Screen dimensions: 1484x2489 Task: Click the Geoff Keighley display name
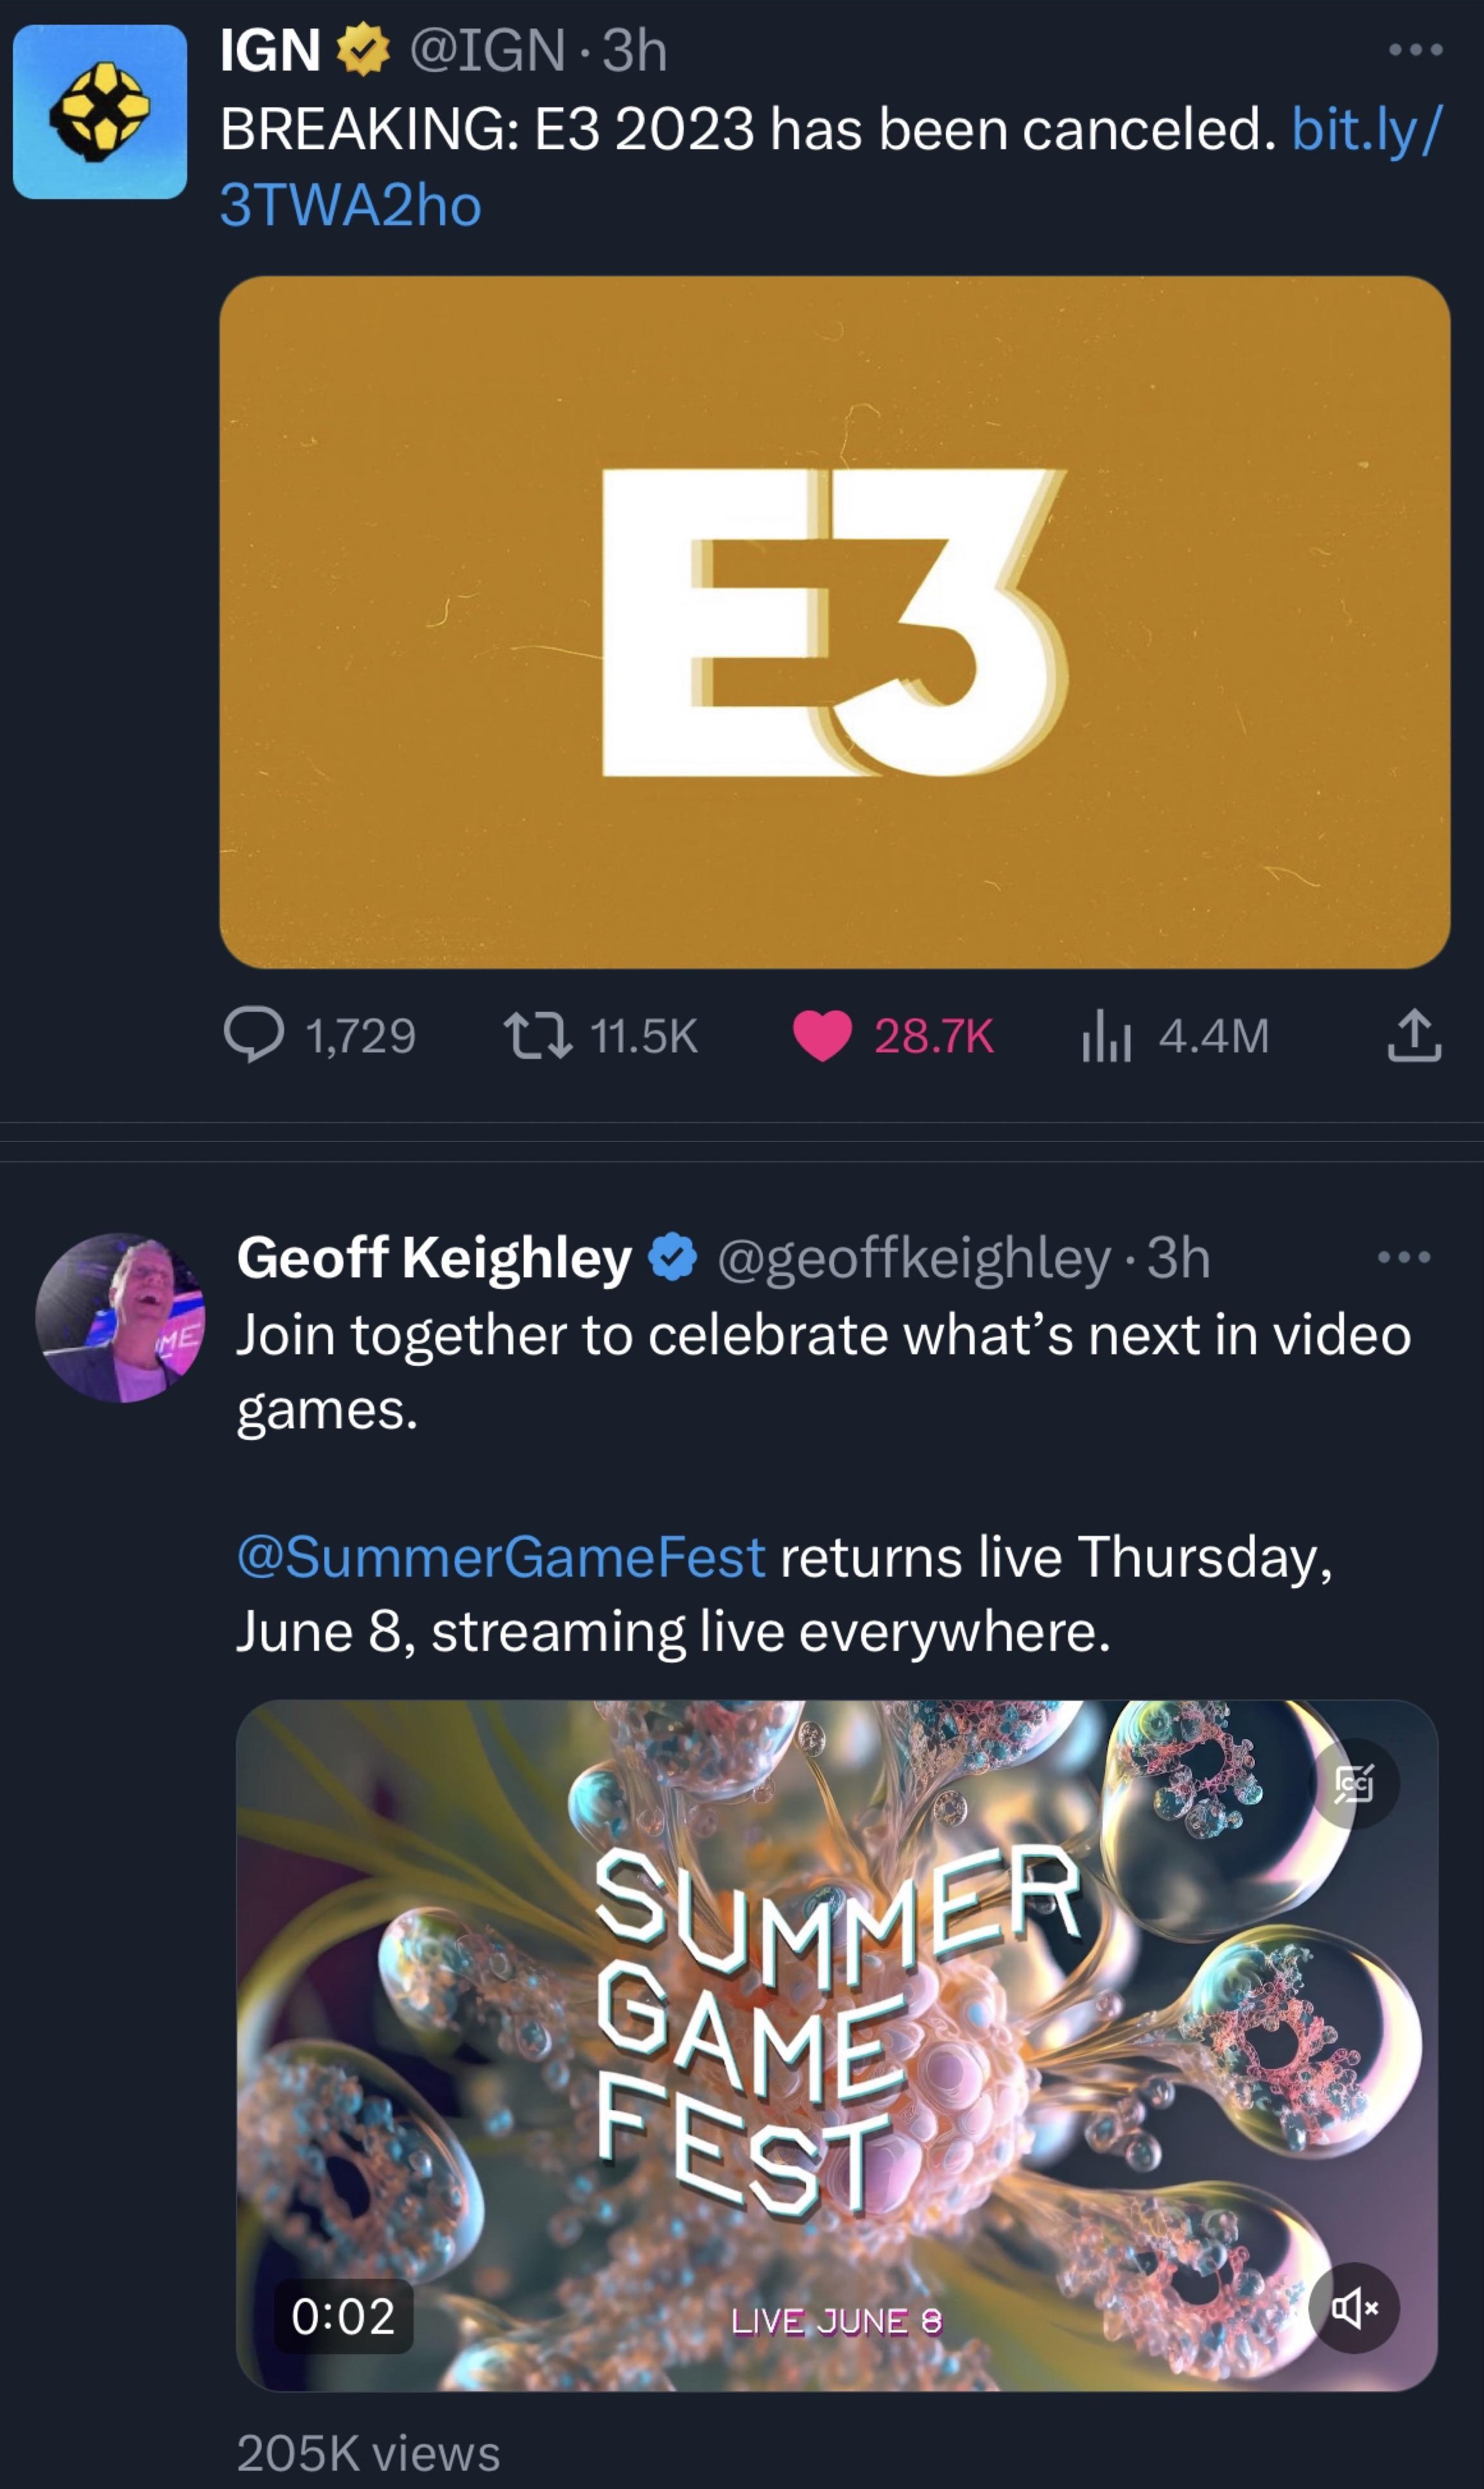pyautogui.click(x=434, y=1257)
